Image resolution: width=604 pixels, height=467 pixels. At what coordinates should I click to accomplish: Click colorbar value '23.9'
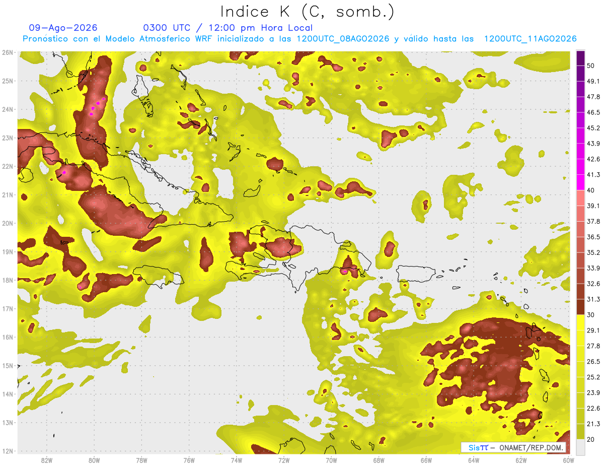coord(593,393)
